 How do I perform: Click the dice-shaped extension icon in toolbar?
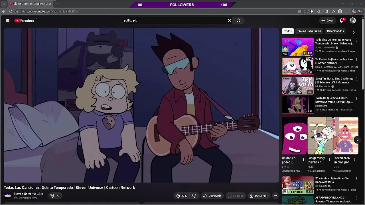point(312,11)
